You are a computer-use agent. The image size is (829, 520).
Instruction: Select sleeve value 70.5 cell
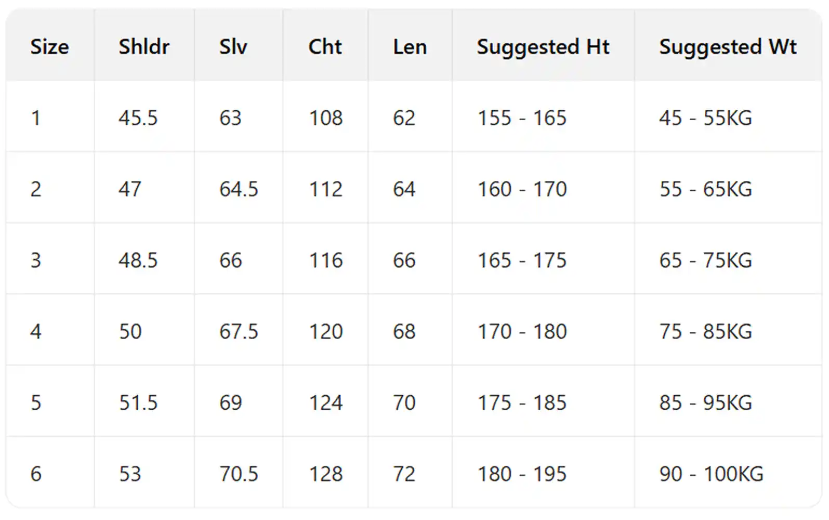[239, 474]
